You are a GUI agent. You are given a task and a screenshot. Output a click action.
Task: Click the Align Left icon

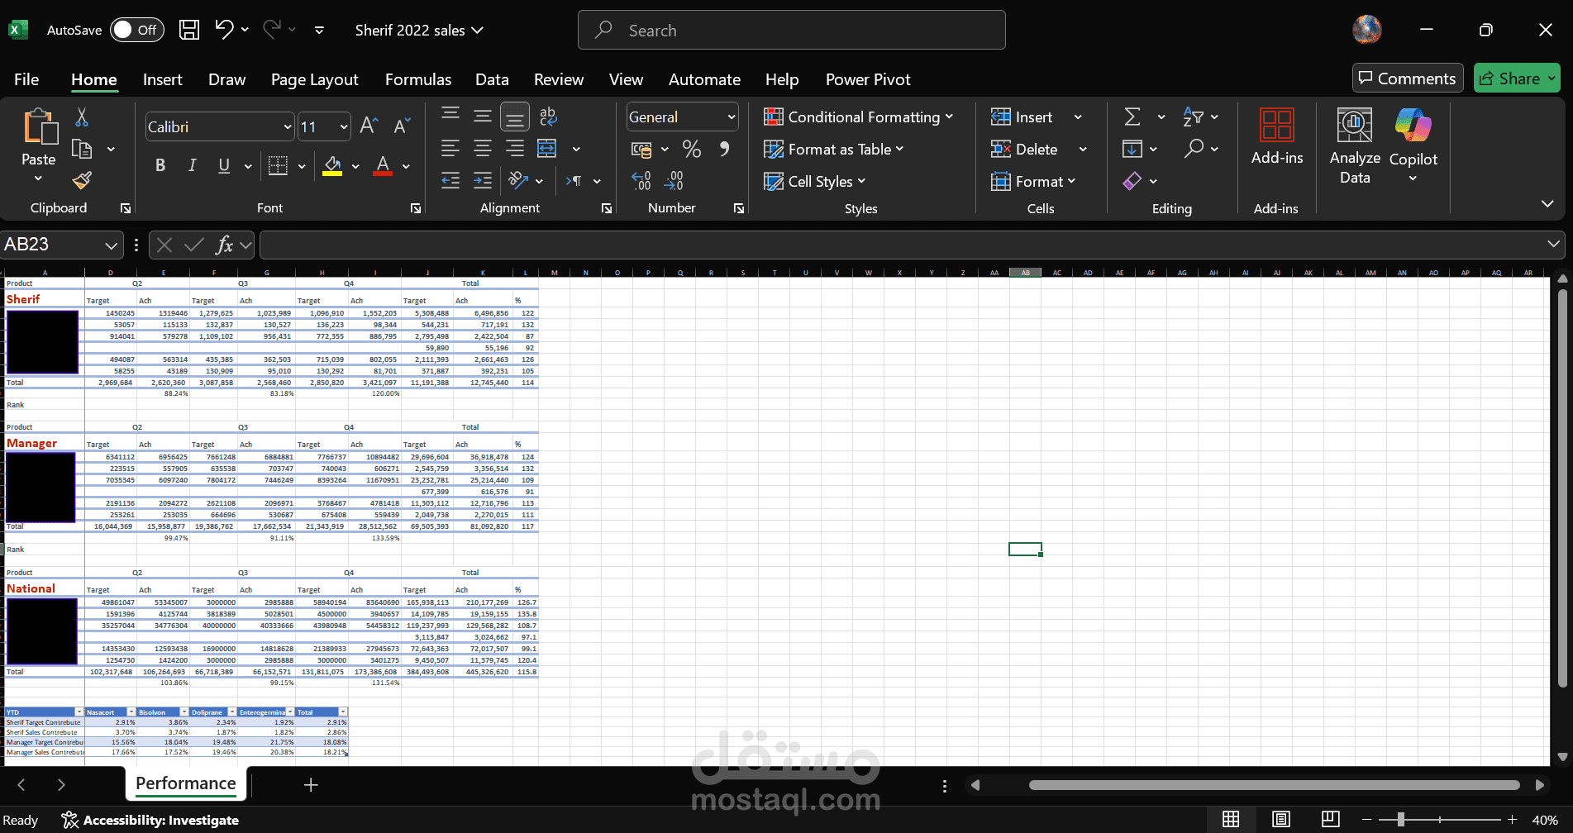coord(450,149)
